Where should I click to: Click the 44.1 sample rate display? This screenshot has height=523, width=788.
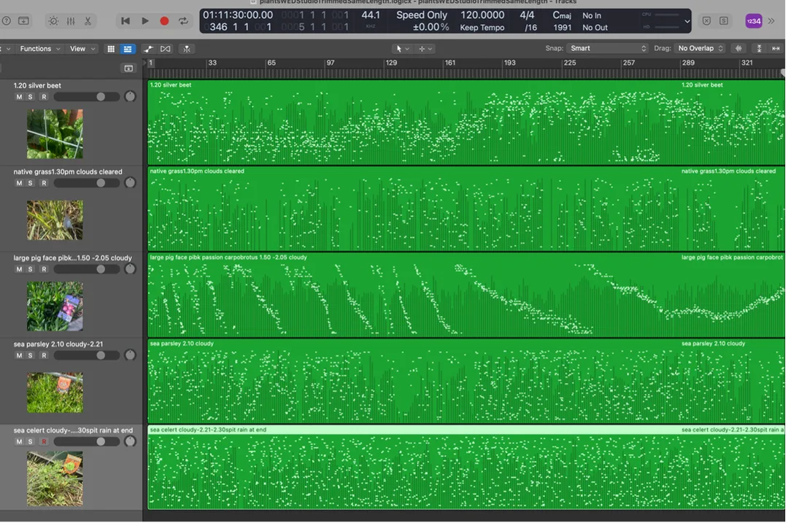click(x=371, y=15)
